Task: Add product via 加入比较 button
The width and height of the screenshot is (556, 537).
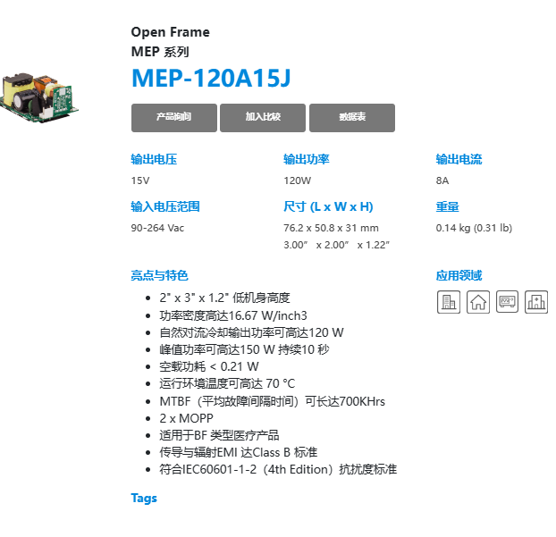Action: click(263, 117)
